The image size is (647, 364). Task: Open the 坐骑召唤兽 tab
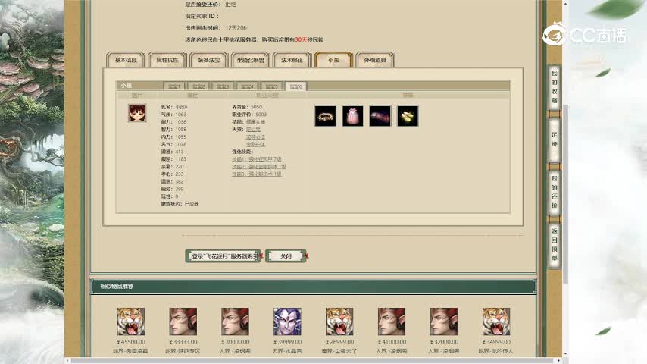tap(251, 60)
